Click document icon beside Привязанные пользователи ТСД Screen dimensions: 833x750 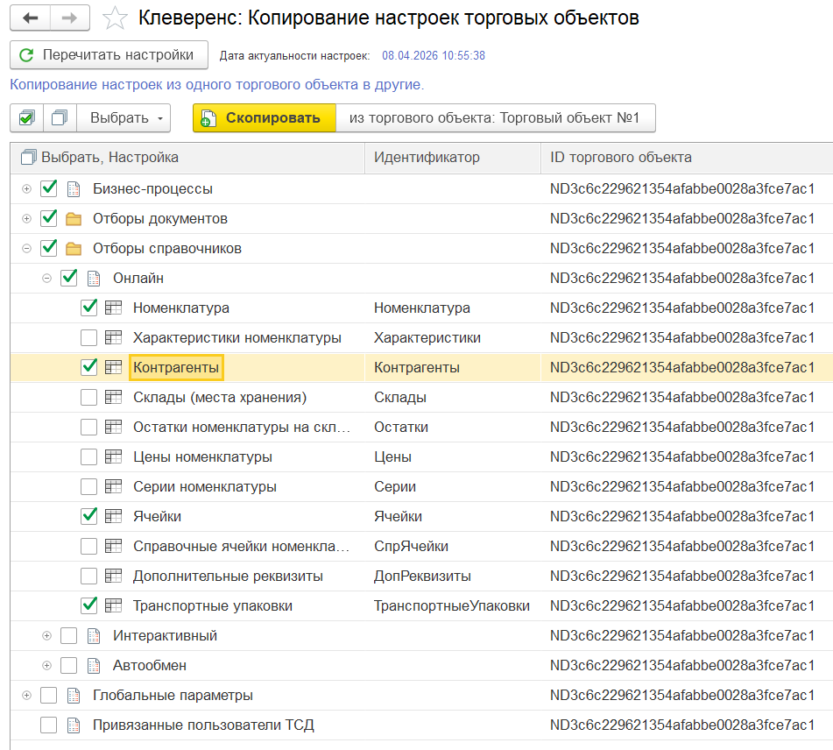coord(74,725)
